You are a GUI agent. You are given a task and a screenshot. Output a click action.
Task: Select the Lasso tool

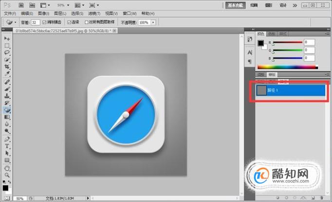[7, 52]
